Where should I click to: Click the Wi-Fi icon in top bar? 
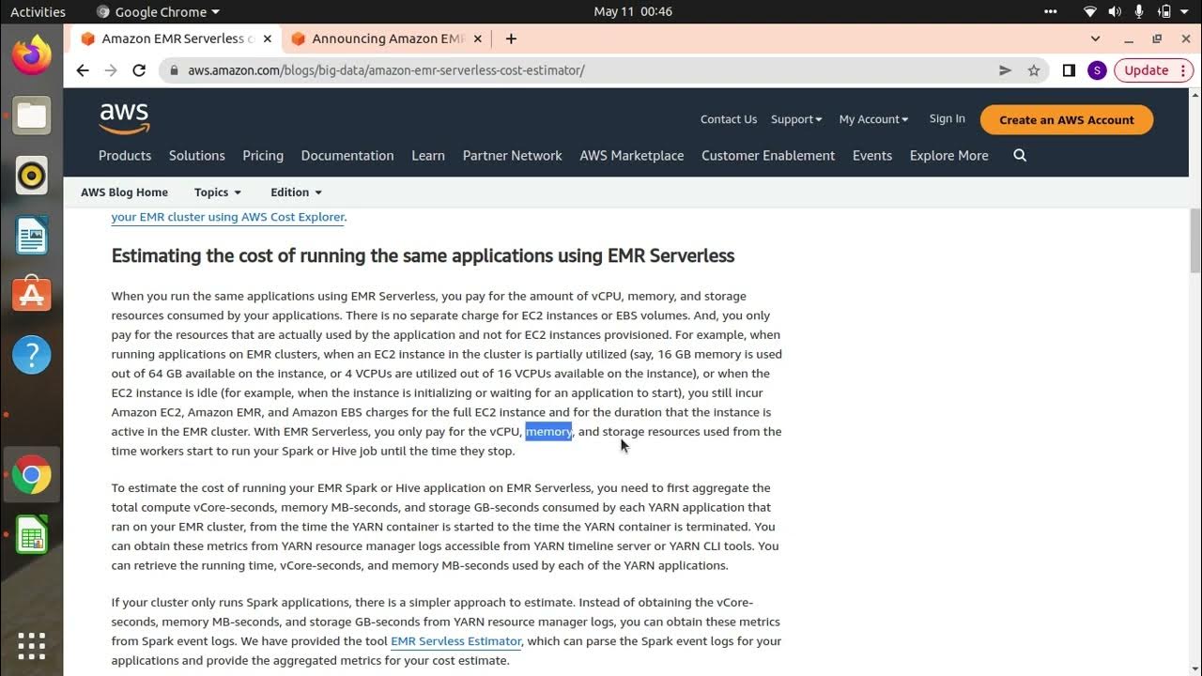(1089, 12)
